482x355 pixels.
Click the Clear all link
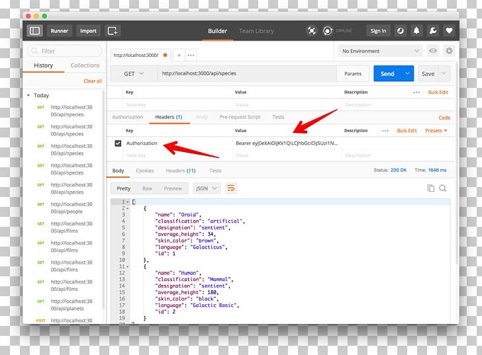(93, 81)
